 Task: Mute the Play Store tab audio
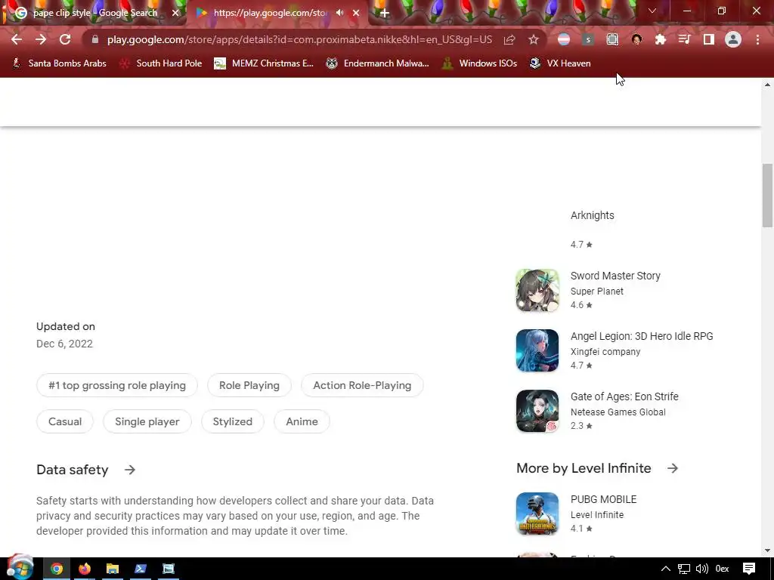coord(339,13)
